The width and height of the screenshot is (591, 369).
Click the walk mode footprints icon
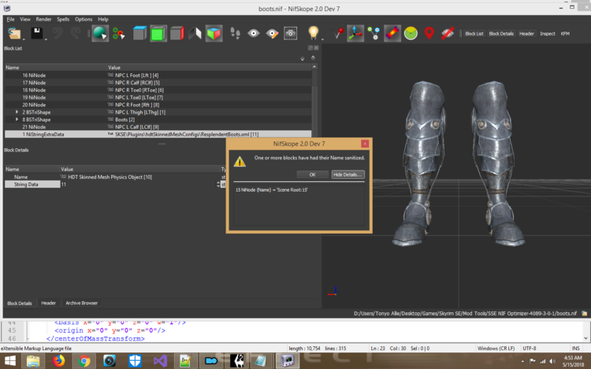tap(235, 34)
